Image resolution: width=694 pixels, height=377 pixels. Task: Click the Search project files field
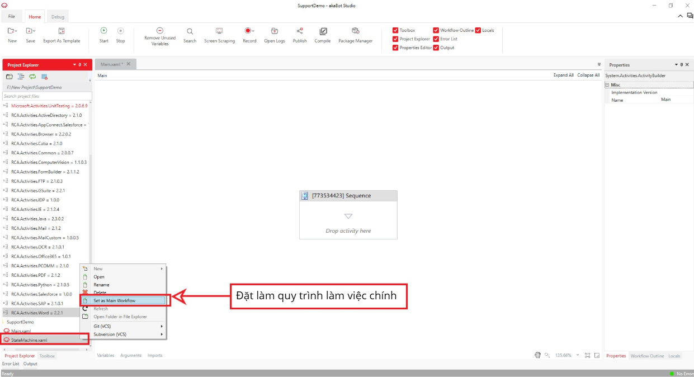click(x=47, y=96)
